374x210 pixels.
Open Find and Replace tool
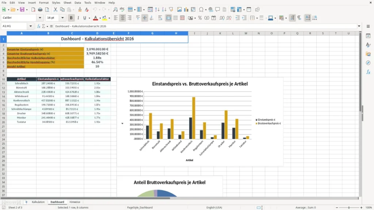pos(115,9)
